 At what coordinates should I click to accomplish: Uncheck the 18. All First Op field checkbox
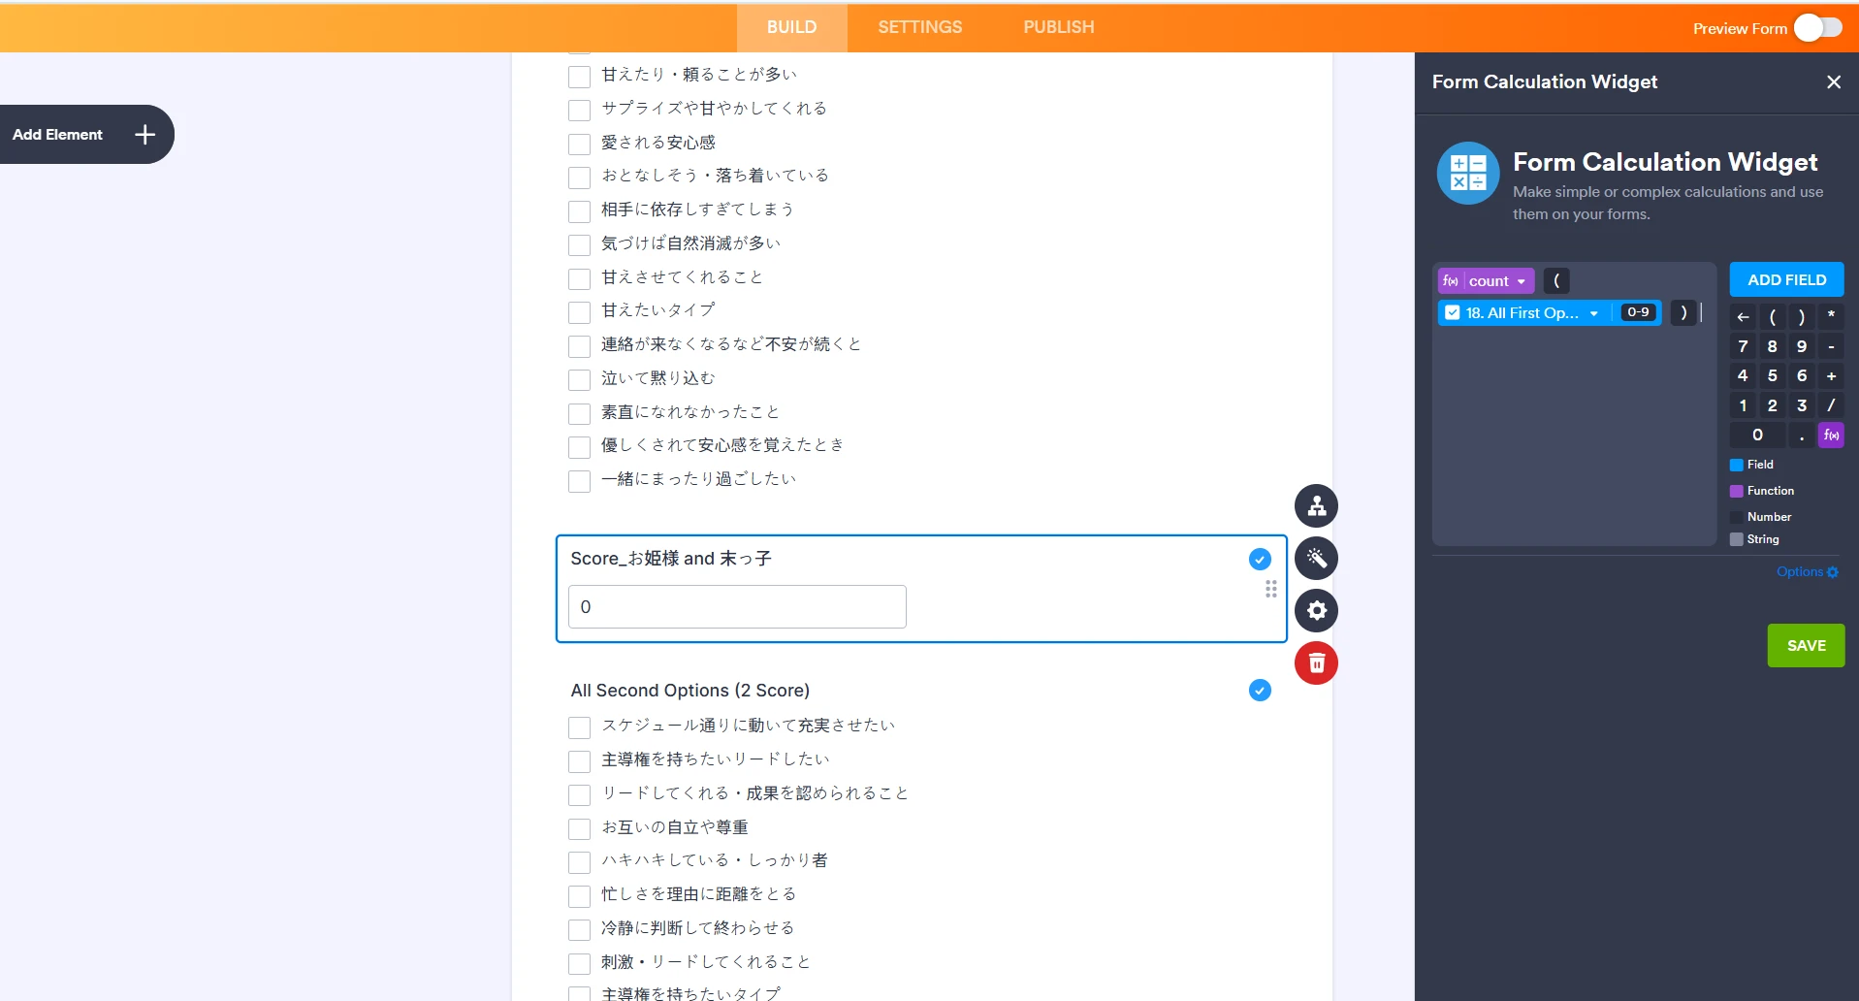coord(1453,312)
